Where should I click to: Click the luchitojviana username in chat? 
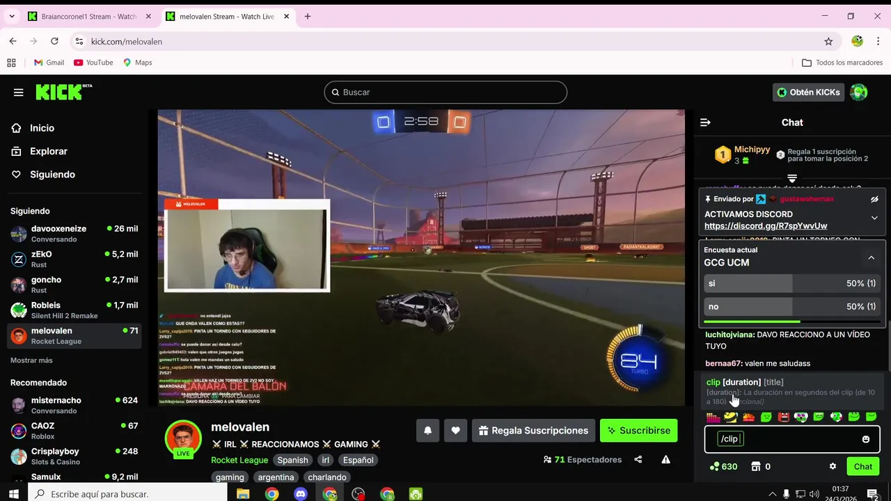click(730, 335)
